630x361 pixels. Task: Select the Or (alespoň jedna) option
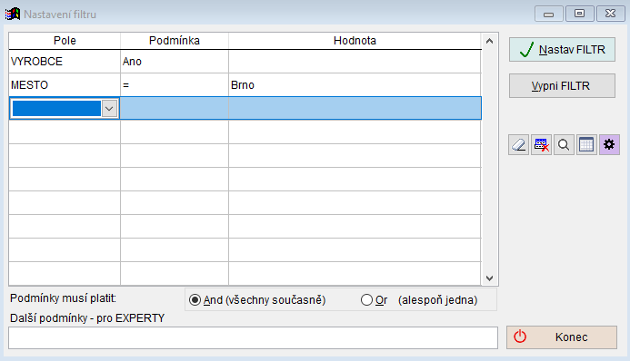419,300
